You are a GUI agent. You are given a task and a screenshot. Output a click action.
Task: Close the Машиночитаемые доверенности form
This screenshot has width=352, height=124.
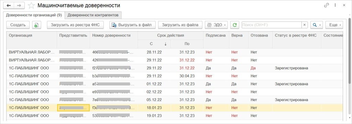point(344,5)
